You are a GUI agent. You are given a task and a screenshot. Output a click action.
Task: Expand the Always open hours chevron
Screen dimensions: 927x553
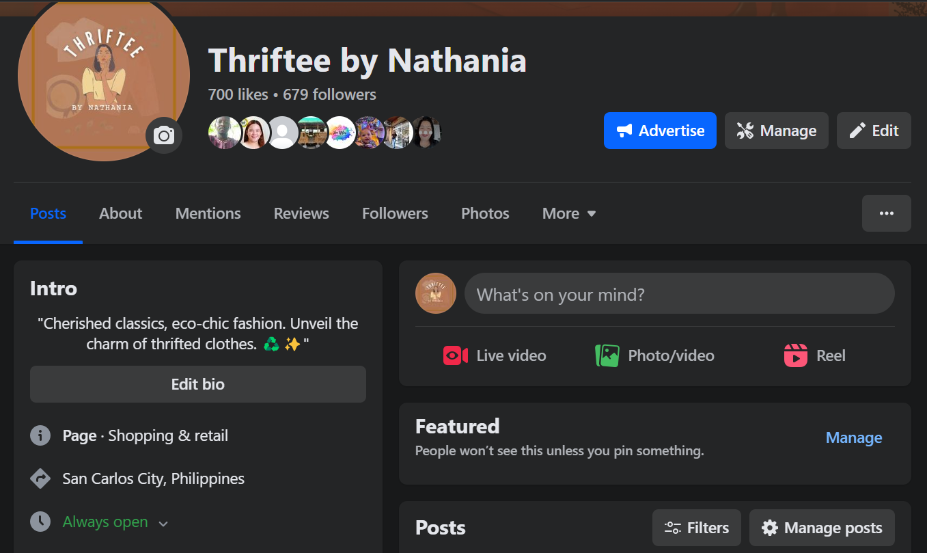[163, 524]
